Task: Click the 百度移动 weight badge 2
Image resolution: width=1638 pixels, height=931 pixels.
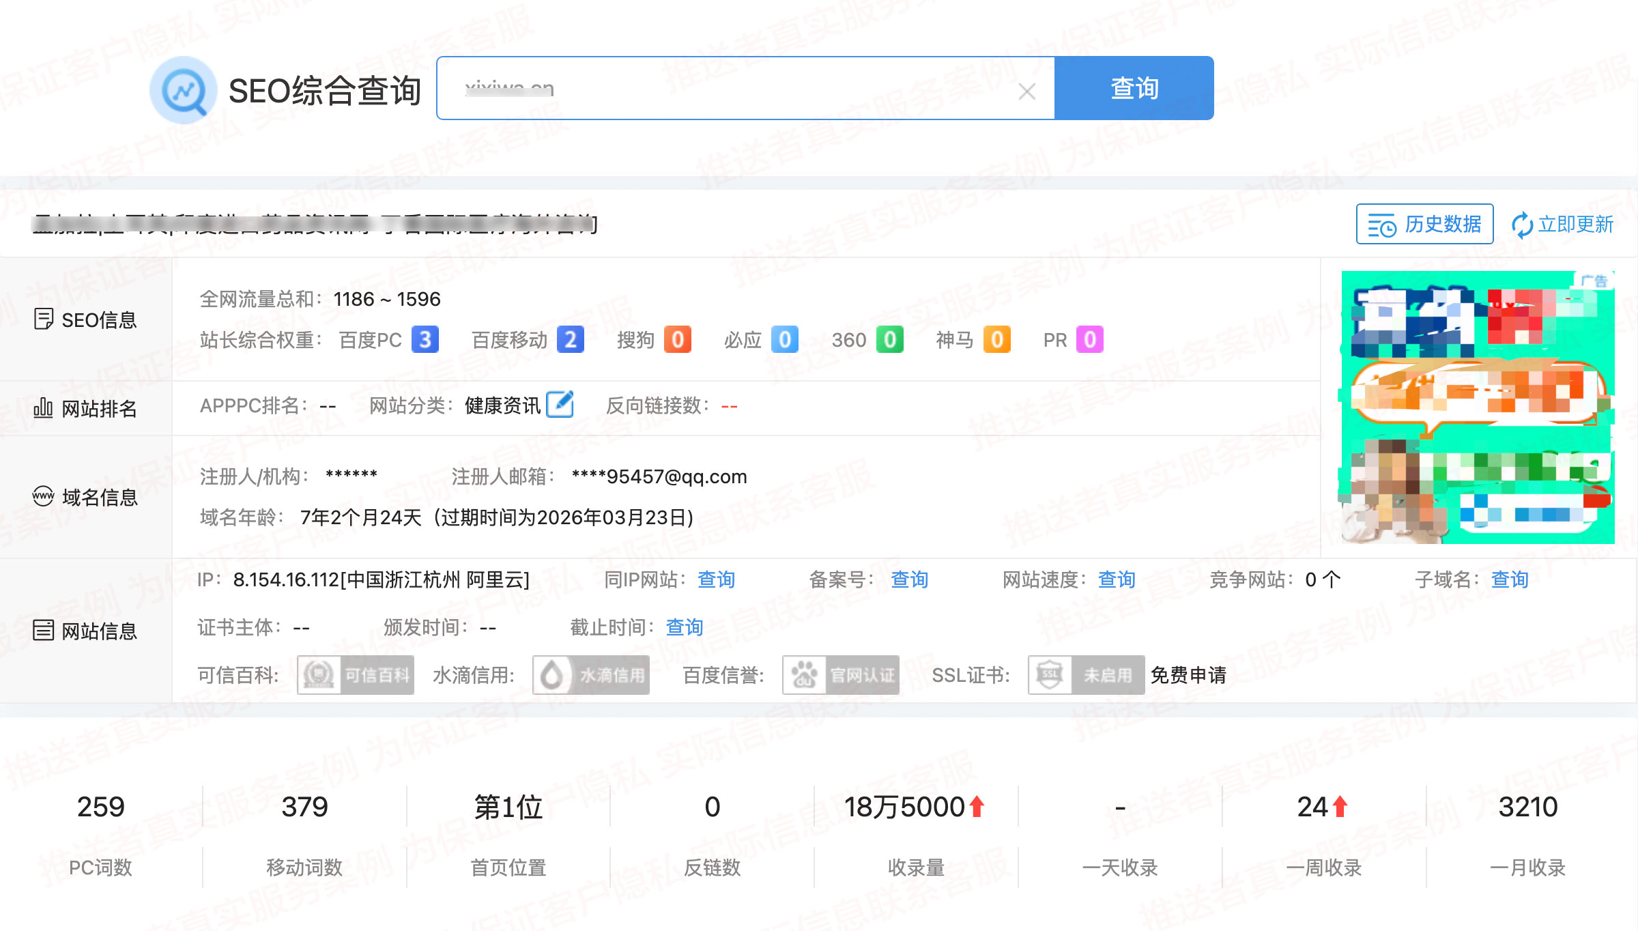Action: [x=571, y=339]
